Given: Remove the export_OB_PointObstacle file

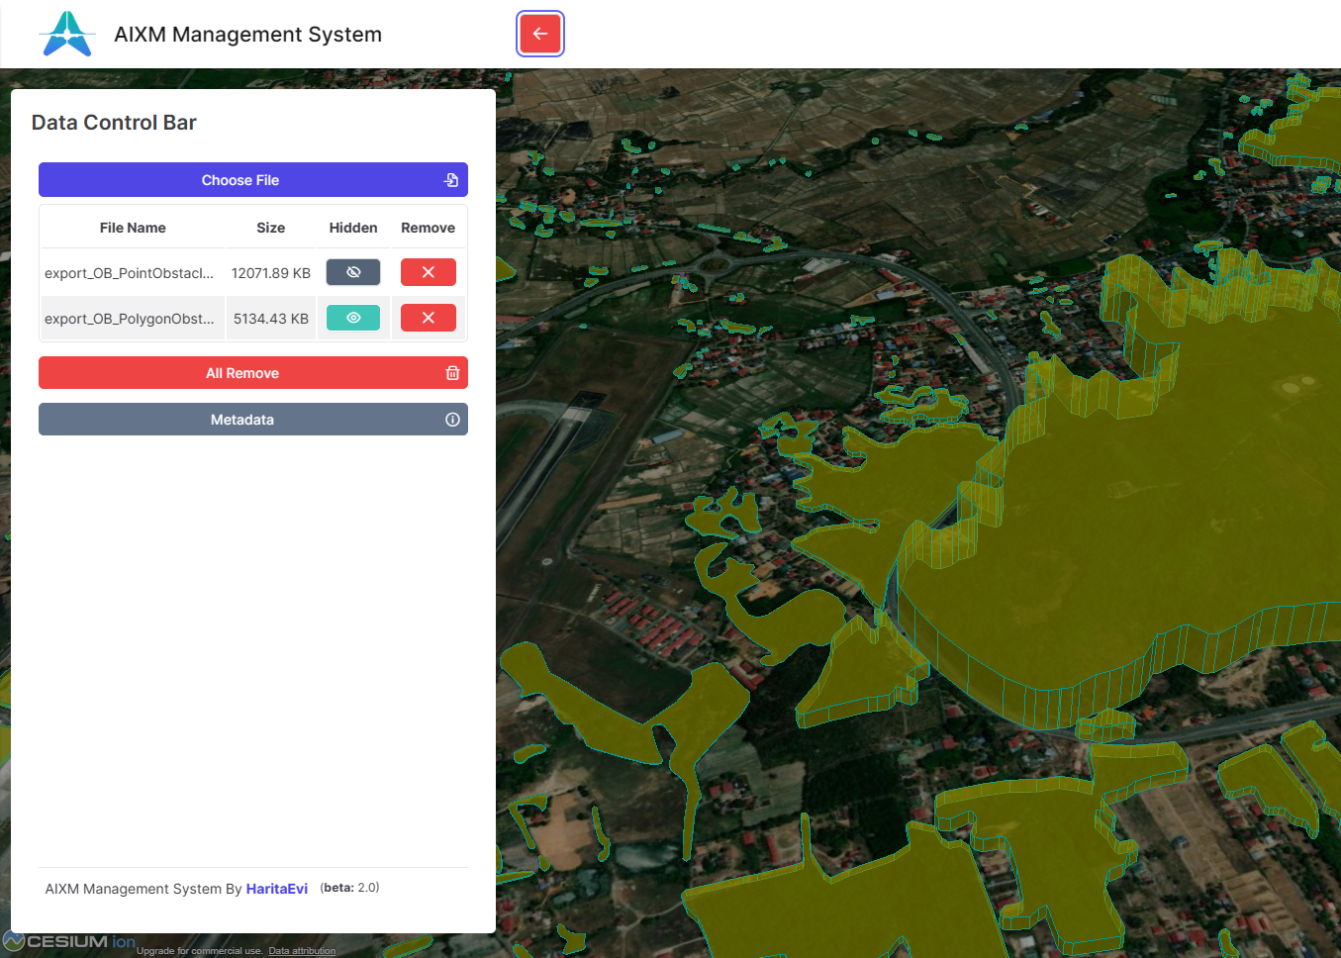Looking at the screenshot, I should pyautogui.click(x=428, y=272).
